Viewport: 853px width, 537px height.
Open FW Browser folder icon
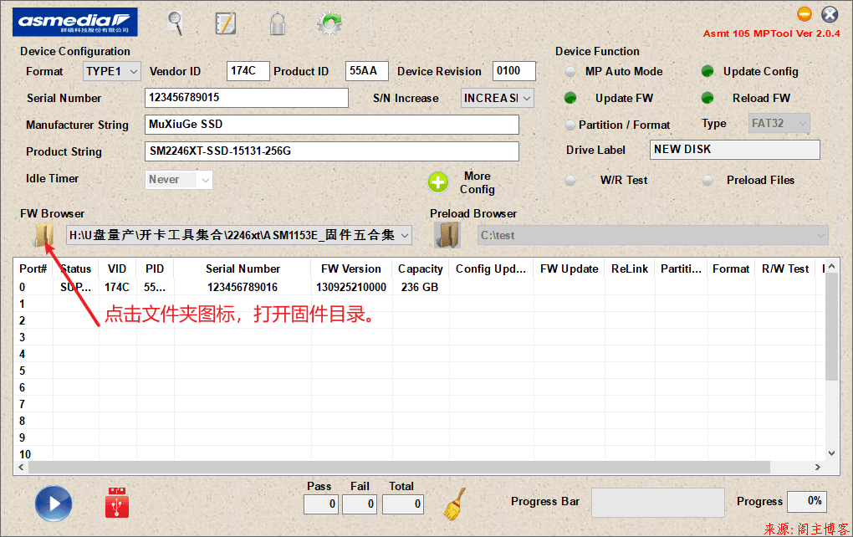point(43,235)
